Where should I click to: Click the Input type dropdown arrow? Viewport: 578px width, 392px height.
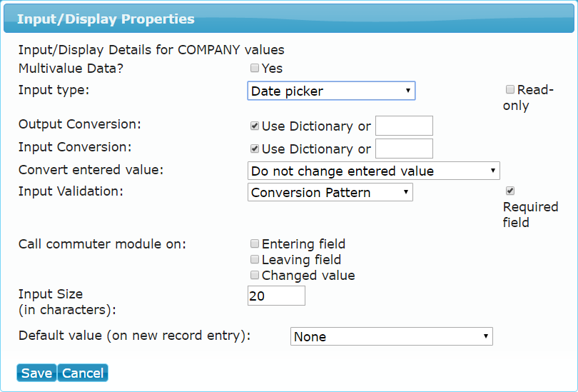[x=407, y=91]
